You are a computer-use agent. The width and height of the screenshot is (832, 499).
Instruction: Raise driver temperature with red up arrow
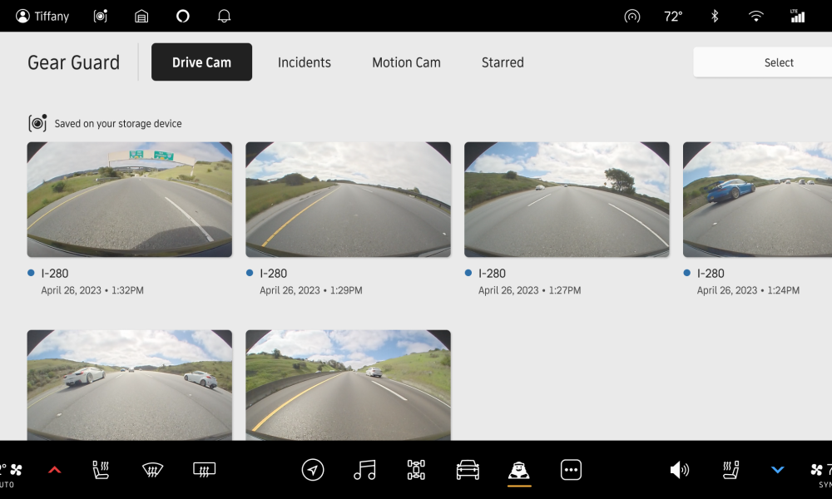(55, 470)
